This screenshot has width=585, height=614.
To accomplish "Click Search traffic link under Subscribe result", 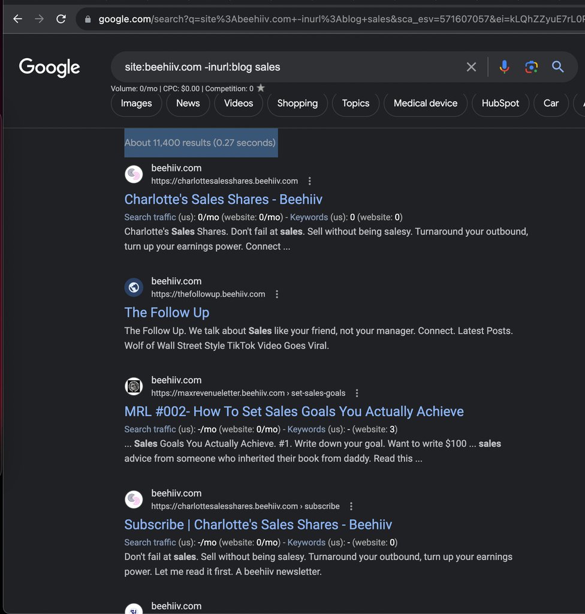I will tap(150, 543).
